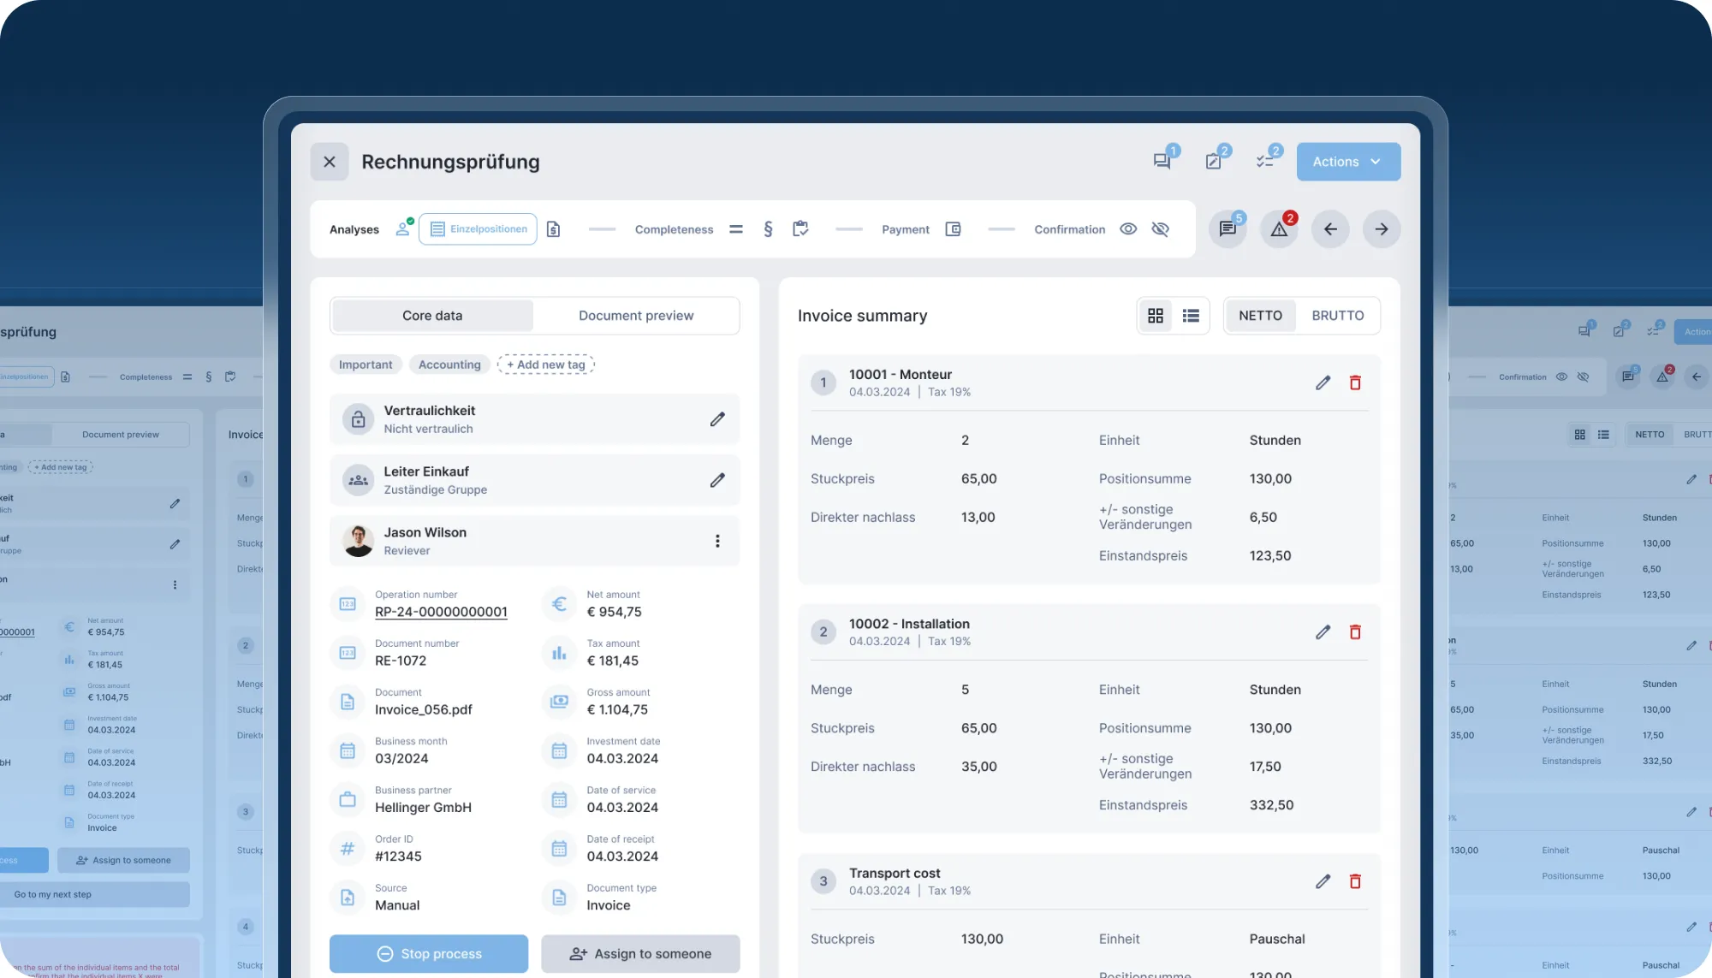Open operation number RP-24-00000000001 link

pyautogui.click(x=441, y=612)
